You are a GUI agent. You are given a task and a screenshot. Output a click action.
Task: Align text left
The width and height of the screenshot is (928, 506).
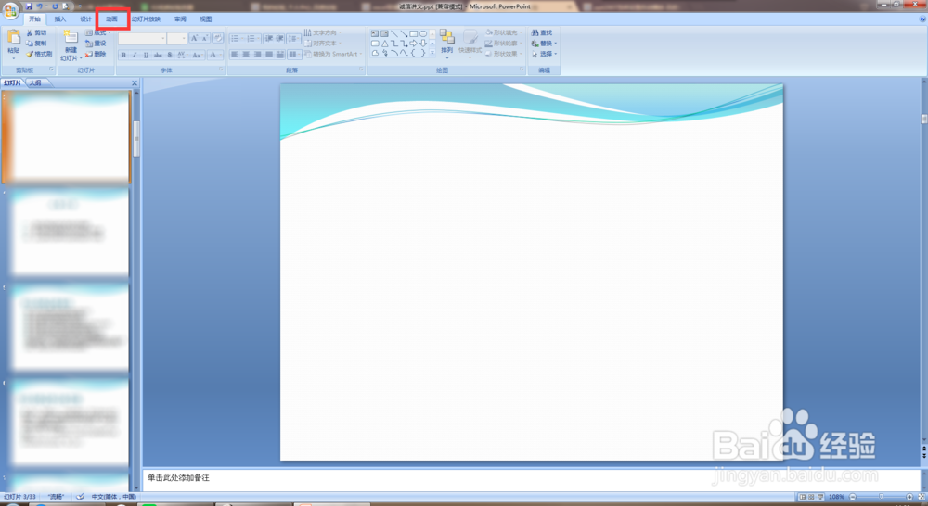click(x=235, y=55)
